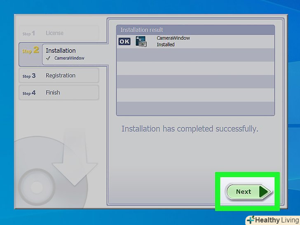Screen dimensions: 300x225
Task: Select Step 3 Registration
Action: coord(59,75)
